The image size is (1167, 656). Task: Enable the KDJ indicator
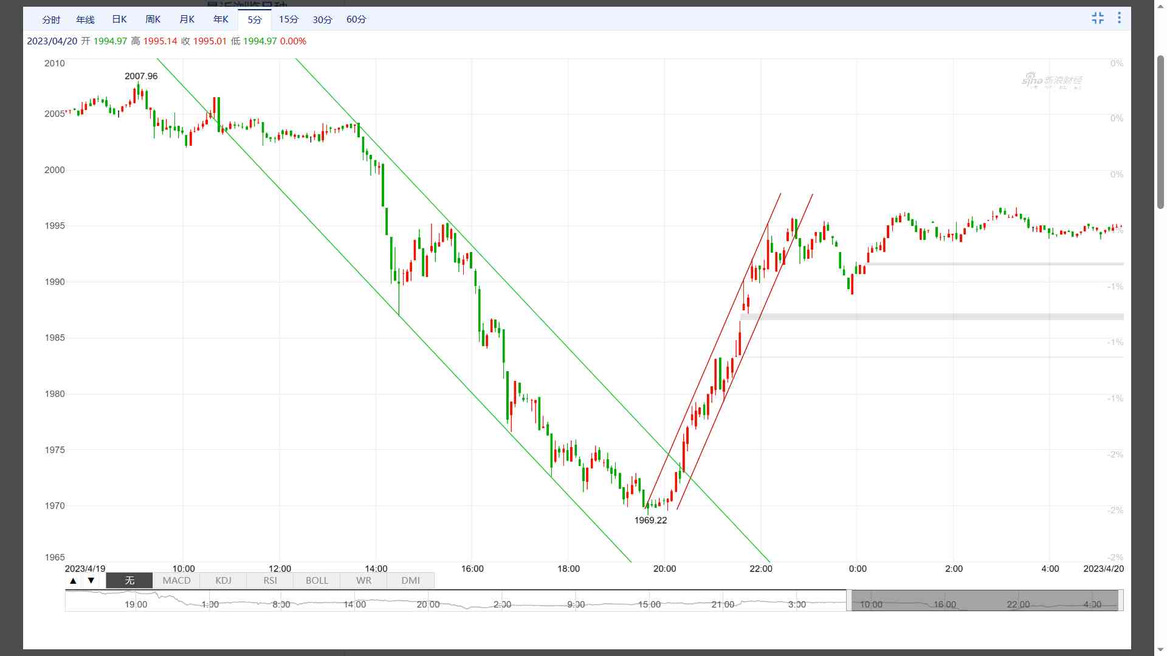pyautogui.click(x=223, y=581)
